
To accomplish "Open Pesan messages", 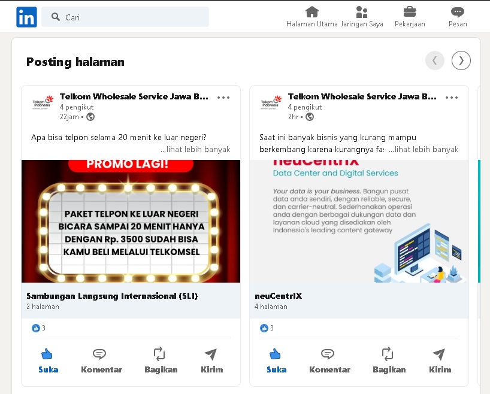I will [458, 17].
